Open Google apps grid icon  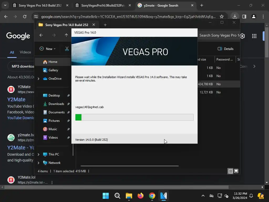coord(254,36)
